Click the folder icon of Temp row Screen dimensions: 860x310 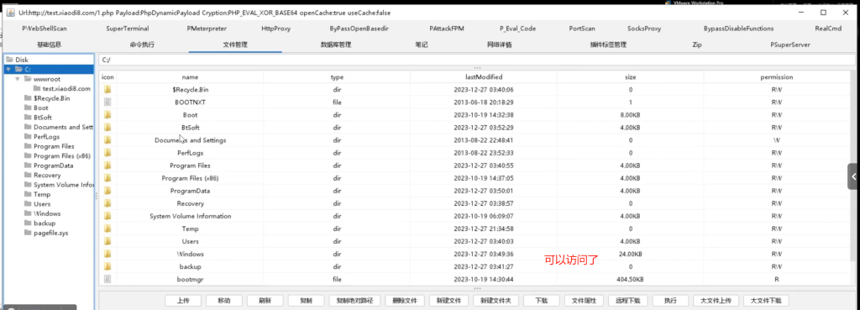click(107, 229)
